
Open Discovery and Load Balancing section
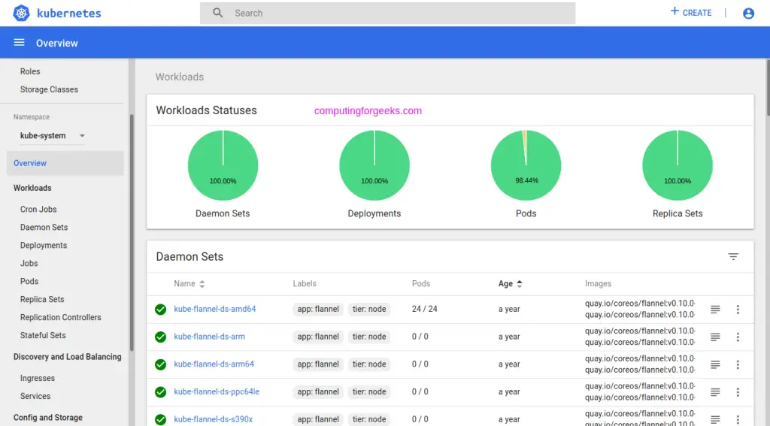(x=67, y=357)
